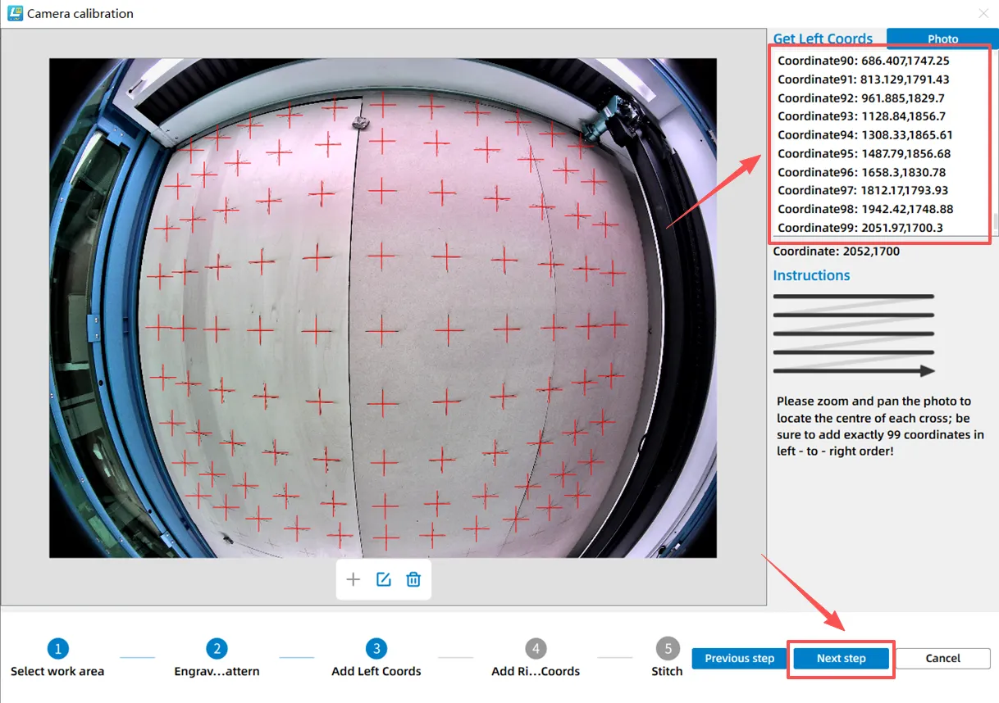Screen dimensions: 999x703
Task: Select Coordinate99 list entry
Action: click(864, 228)
